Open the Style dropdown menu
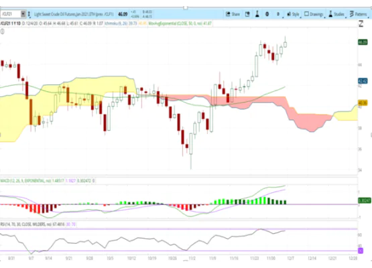 click(x=294, y=14)
